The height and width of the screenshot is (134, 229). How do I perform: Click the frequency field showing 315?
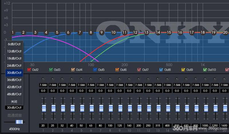point(158,125)
